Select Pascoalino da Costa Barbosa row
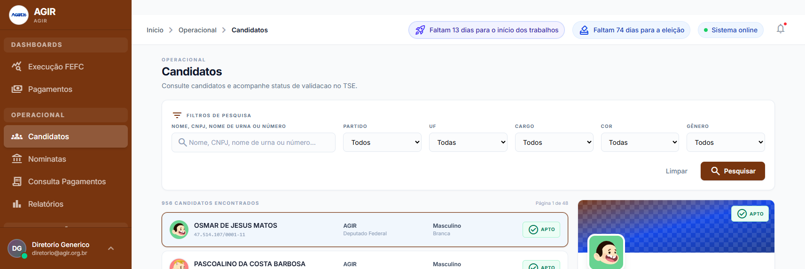Screen dimensions: 805x269 pos(365,261)
